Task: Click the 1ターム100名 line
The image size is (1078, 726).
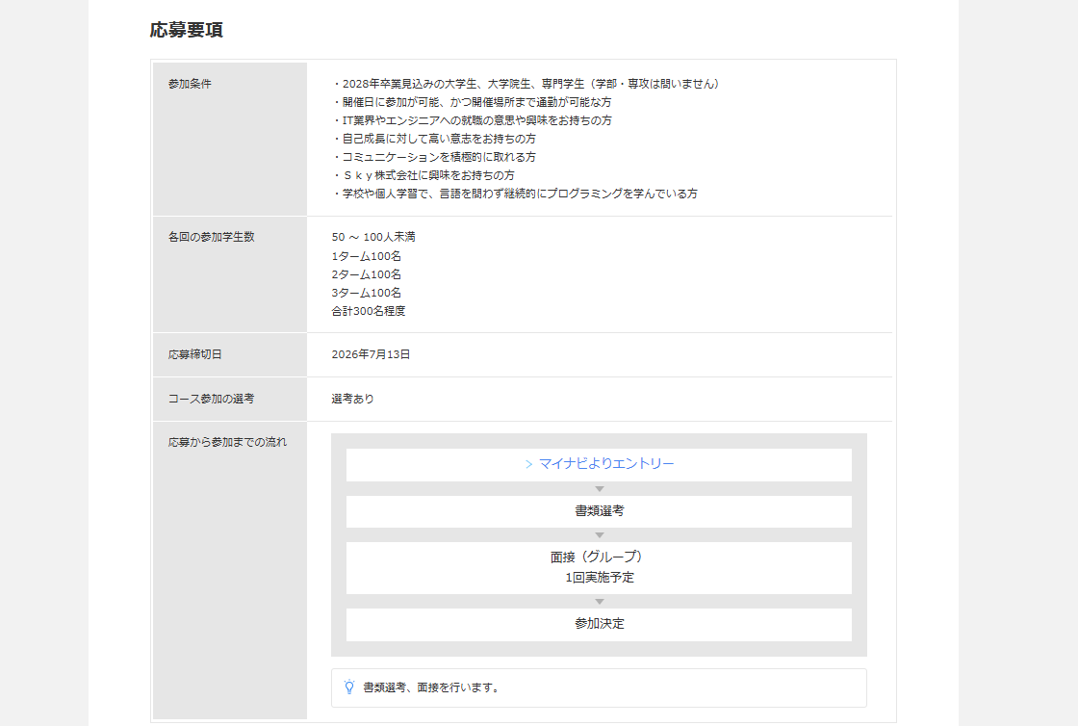Action: click(367, 256)
